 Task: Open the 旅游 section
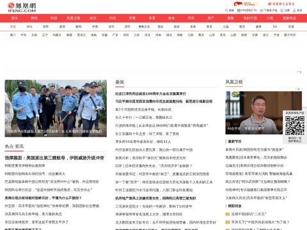177,27
